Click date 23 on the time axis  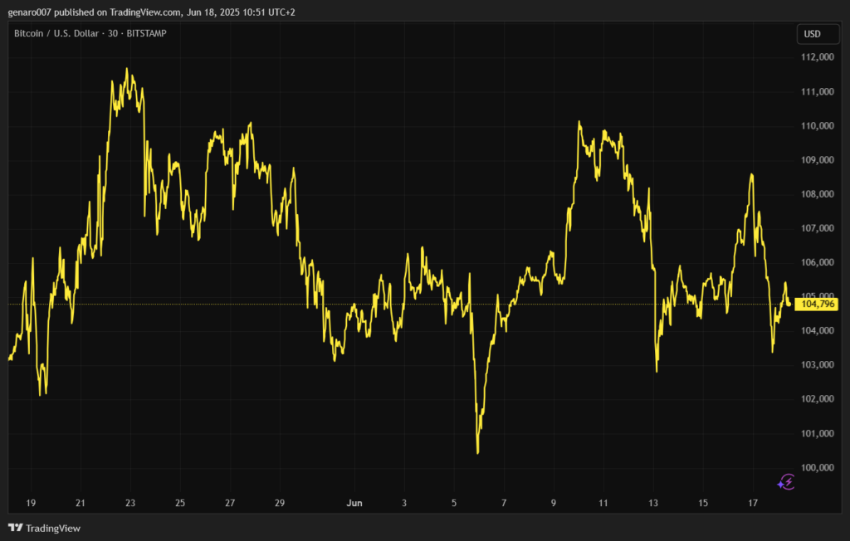[x=130, y=504]
